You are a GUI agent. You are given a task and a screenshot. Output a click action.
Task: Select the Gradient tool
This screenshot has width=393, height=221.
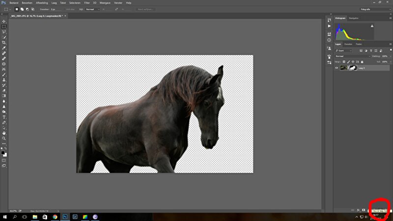(4, 96)
